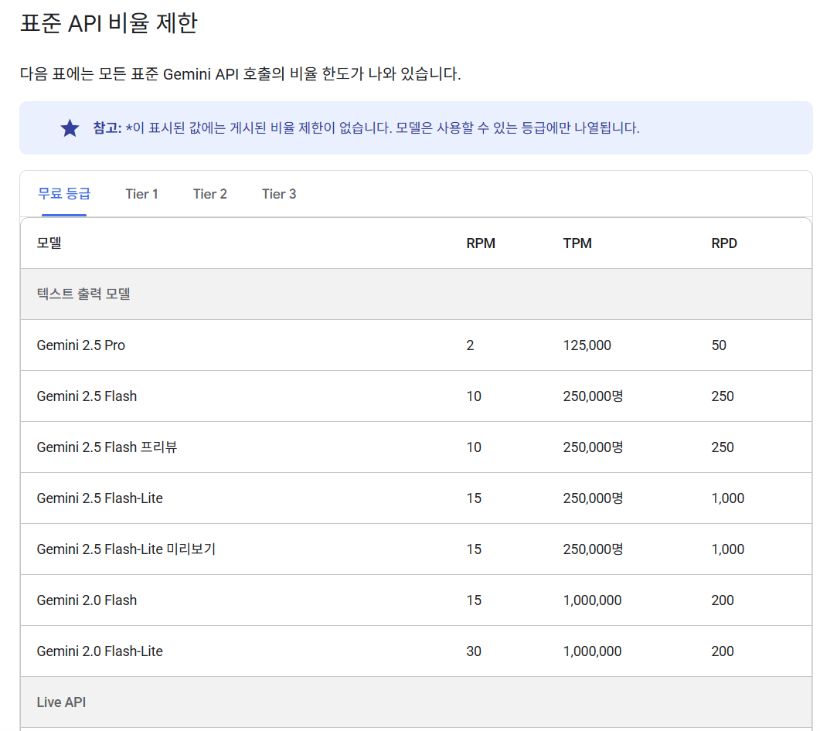820x731 pixels.
Task: Select the Gemini 2.5 Pro model name
Action: tap(80, 345)
